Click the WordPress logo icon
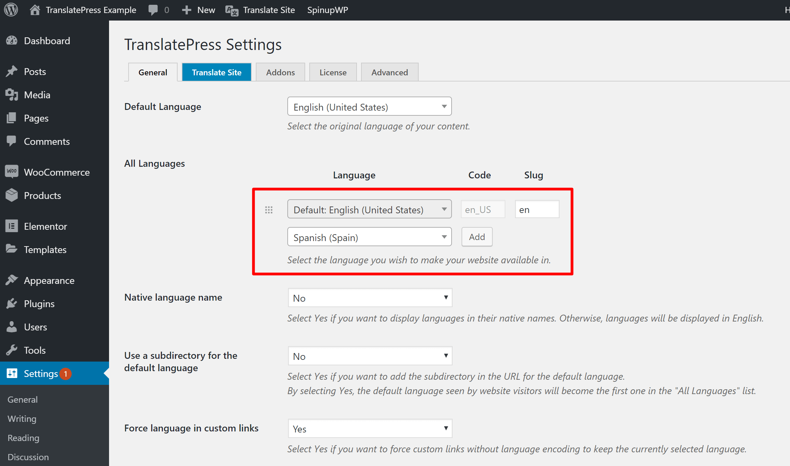Viewport: 790px width, 466px height. (x=11, y=10)
